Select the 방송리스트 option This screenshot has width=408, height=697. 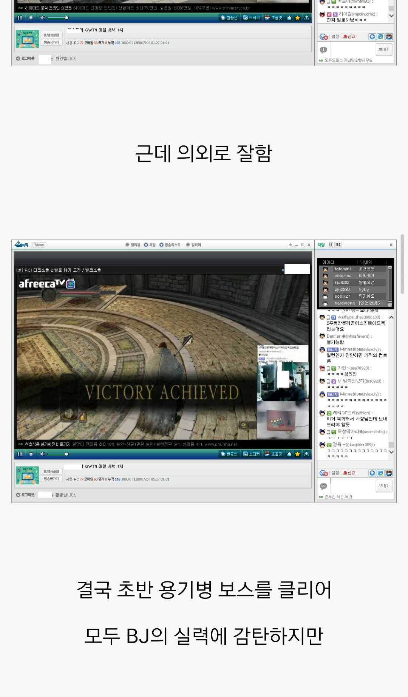[x=170, y=245]
